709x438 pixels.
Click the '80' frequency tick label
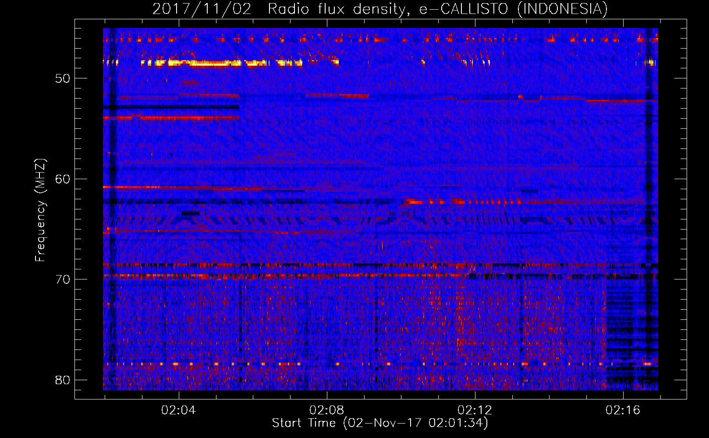pos(63,380)
